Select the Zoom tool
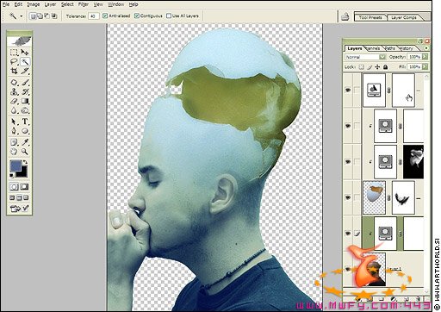The height and width of the screenshot is (312, 441). coord(25,151)
